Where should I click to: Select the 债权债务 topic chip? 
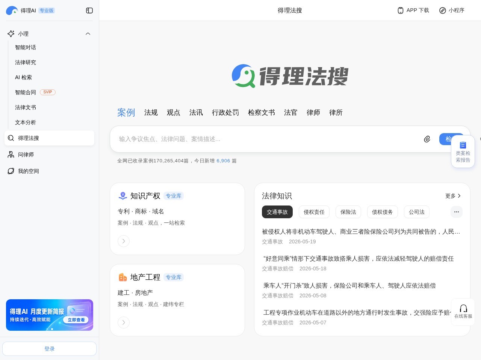point(383,212)
